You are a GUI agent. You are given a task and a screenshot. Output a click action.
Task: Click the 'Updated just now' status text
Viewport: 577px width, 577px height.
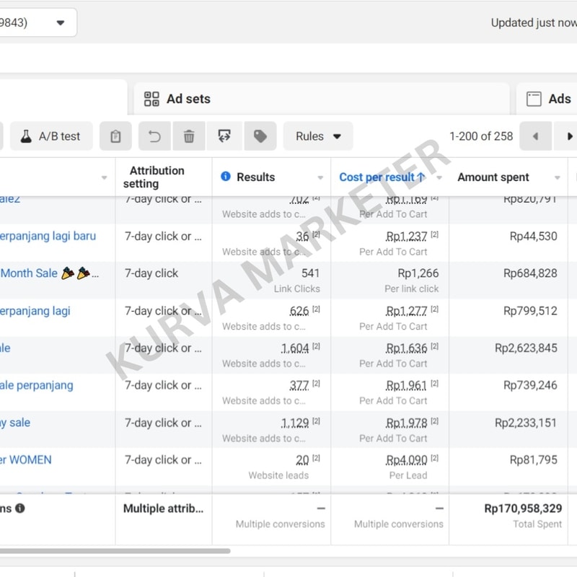click(534, 23)
